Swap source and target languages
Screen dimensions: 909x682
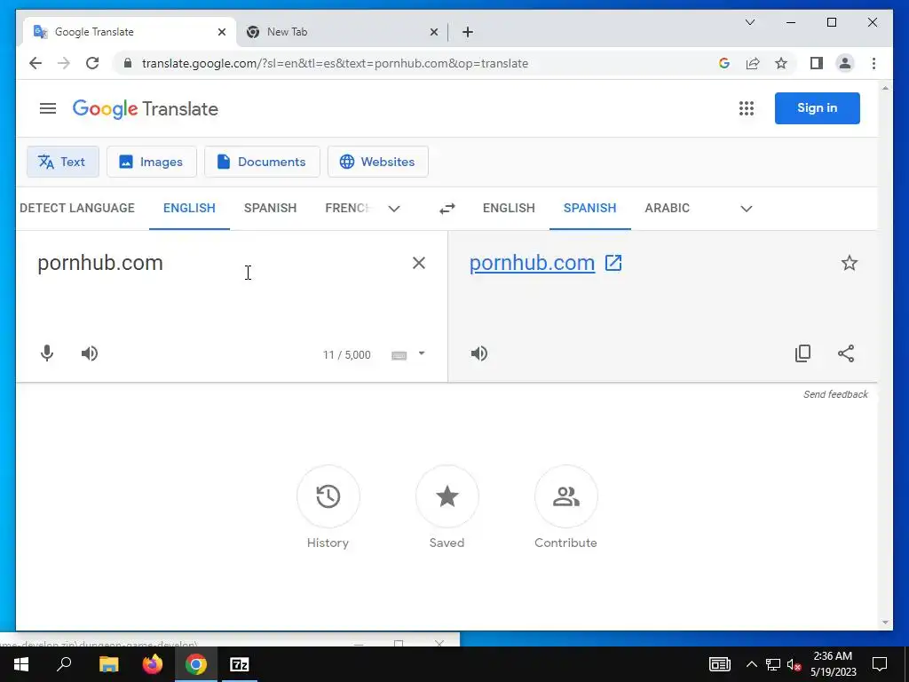447,208
